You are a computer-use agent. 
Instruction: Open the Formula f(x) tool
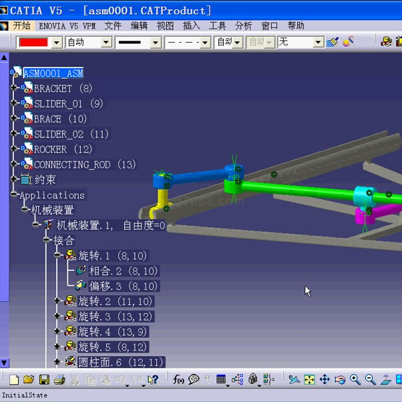click(178, 380)
